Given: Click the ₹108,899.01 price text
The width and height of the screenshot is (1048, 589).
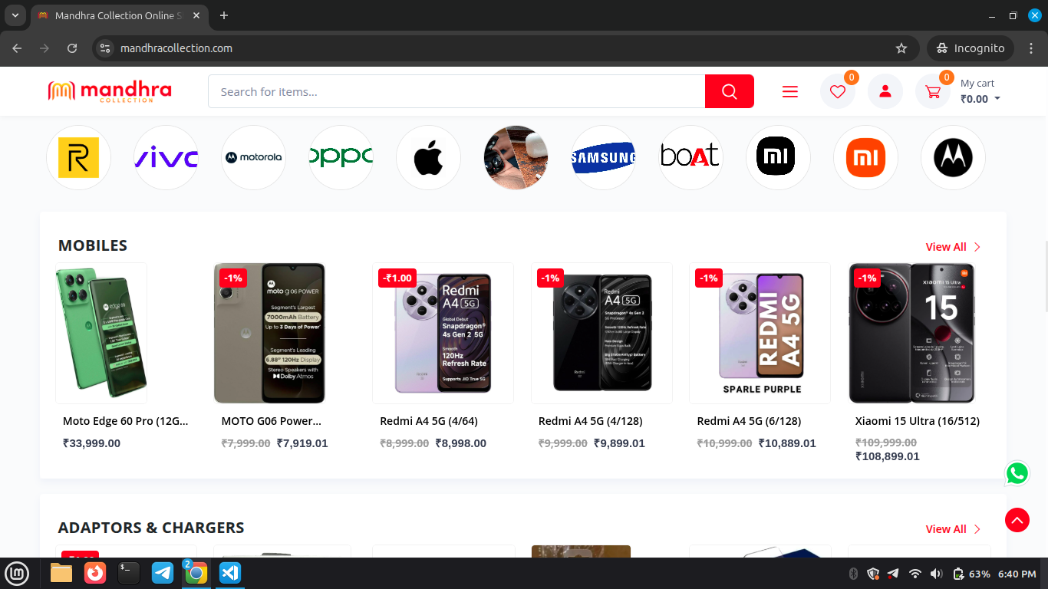Looking at the screenshot, I should [888, 456].
